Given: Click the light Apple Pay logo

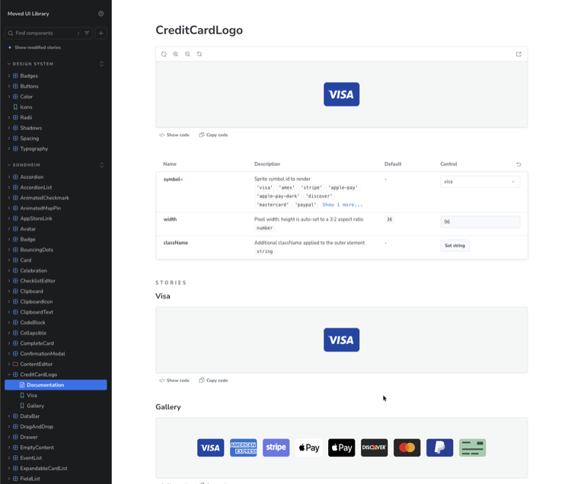Looking at the screenshot, I should tap(309, 447).
